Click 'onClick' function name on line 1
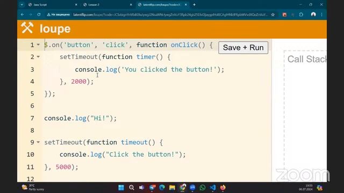 [x=184, y=45]
